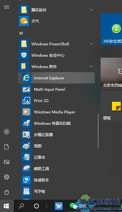Open the 360 Secure Browser tile
The image size is (122, 212).
111,29
